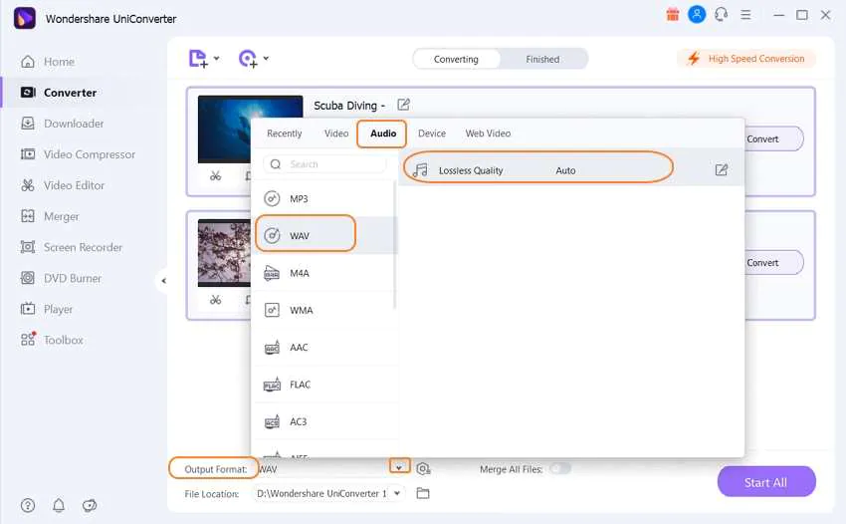Rename the Scuba Diving file via edit icon
The width and height of the screenshot is (846, 524).
(x=403, y=105)
